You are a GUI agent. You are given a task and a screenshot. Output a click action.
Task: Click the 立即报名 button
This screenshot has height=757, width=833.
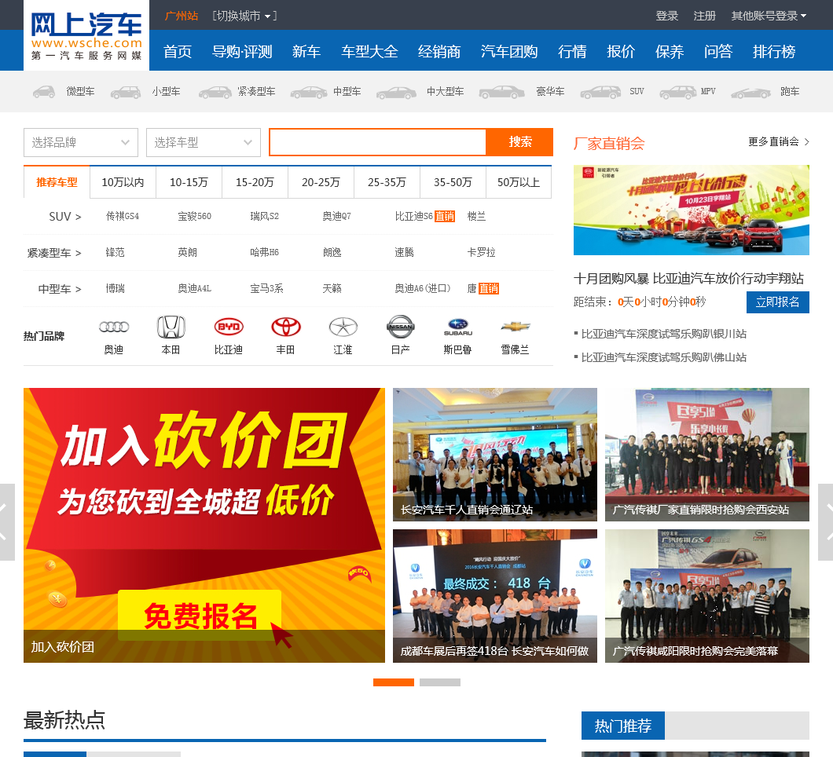pos(778,302)
